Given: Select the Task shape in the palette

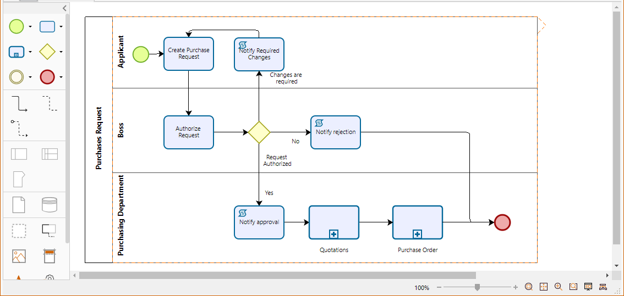Looking at the screenshot, I should pos(47,26).
